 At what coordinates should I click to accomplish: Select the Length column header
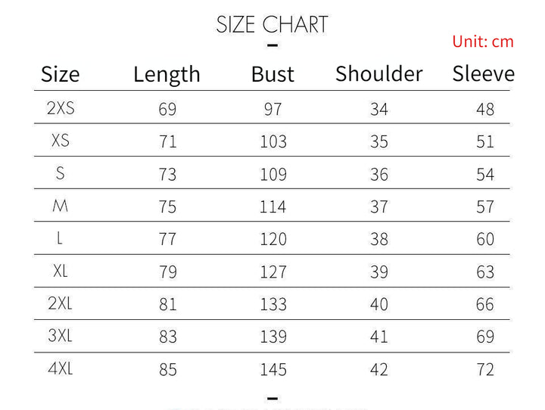(x=167, y=74)
